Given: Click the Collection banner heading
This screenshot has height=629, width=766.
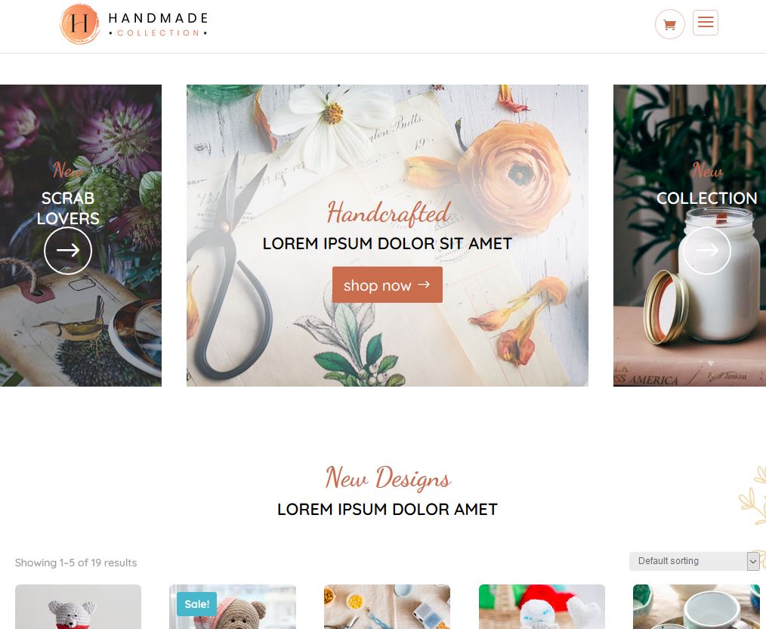Looking at the screenshot, I should pos(706,199).
